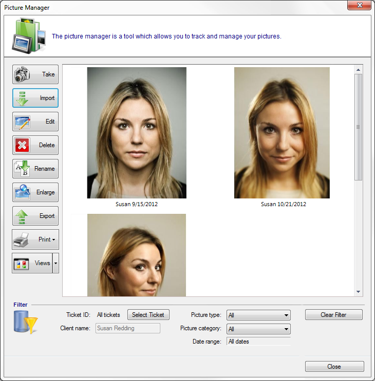The width and height of the screenshot is (375, 381).
Task: Click the Susan 10/21/2012 caption
Action: tap(284, 204)
